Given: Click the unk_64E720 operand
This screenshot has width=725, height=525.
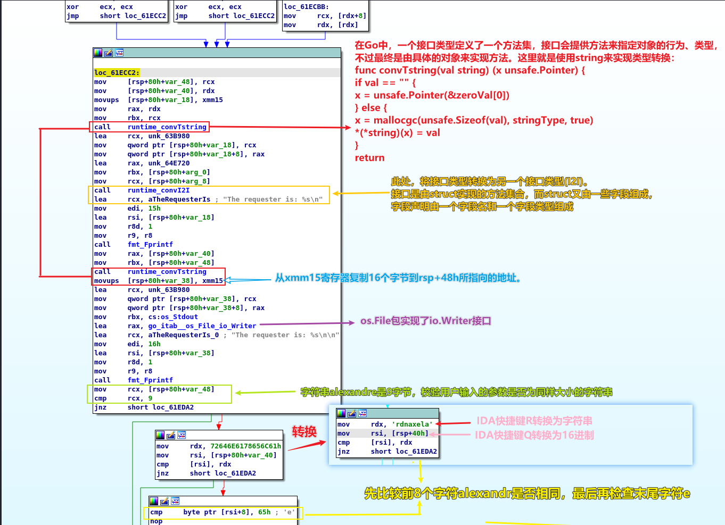Looking at the screenshot, I should [x=169, y=163].
